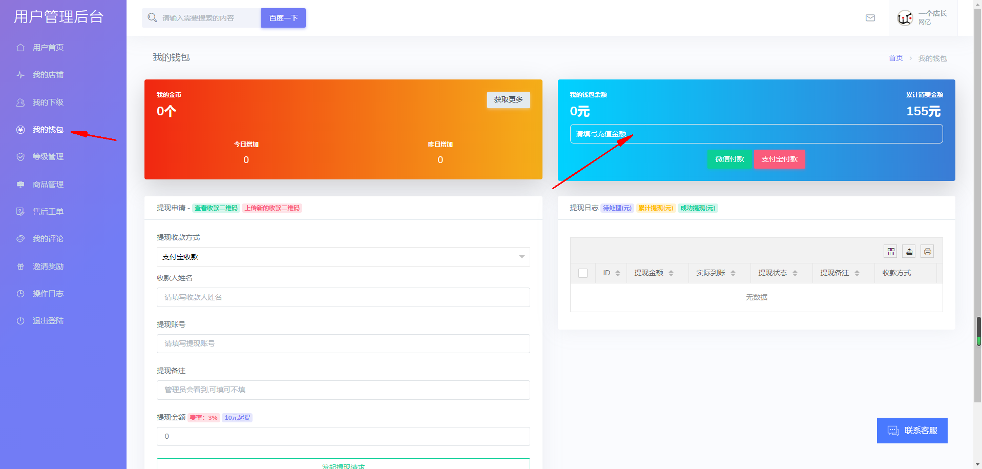982x469 pixels.
Task: Click the 收款方式 column header
Action: (896, 273)
